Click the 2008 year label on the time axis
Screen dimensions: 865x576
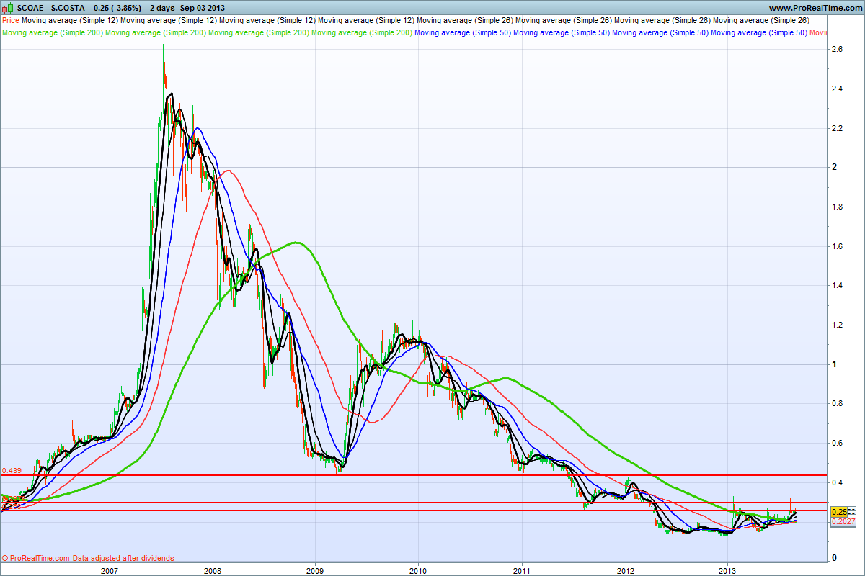213,570
